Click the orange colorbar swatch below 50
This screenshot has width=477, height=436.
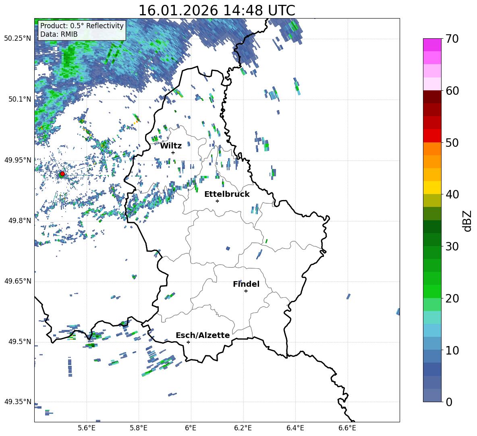pyautogui.click(x=432, y=149)
